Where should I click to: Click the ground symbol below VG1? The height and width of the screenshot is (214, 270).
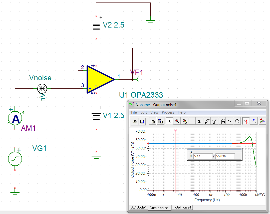(15, 193)
